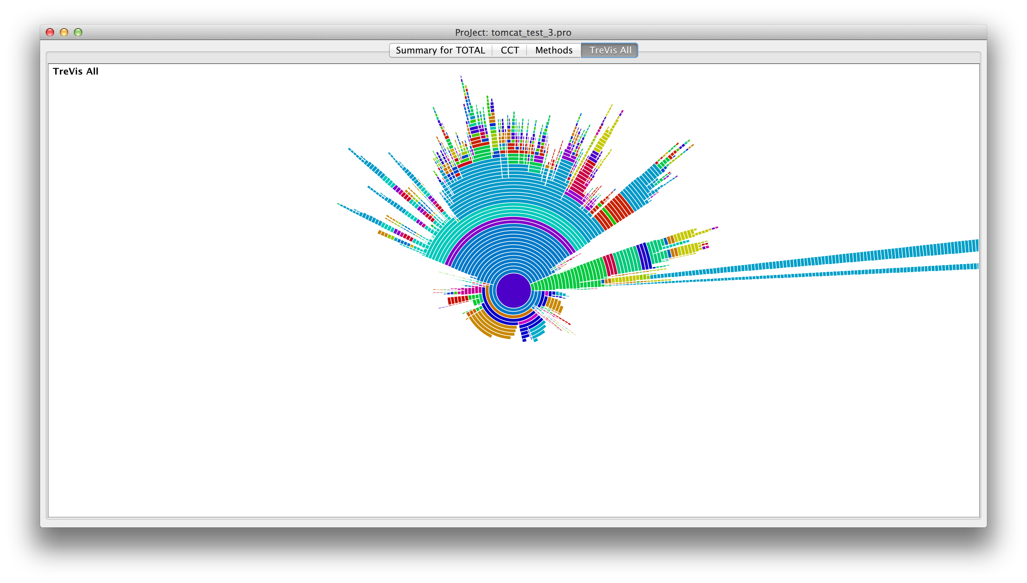Minimize the project window

(x=64, y=32)
